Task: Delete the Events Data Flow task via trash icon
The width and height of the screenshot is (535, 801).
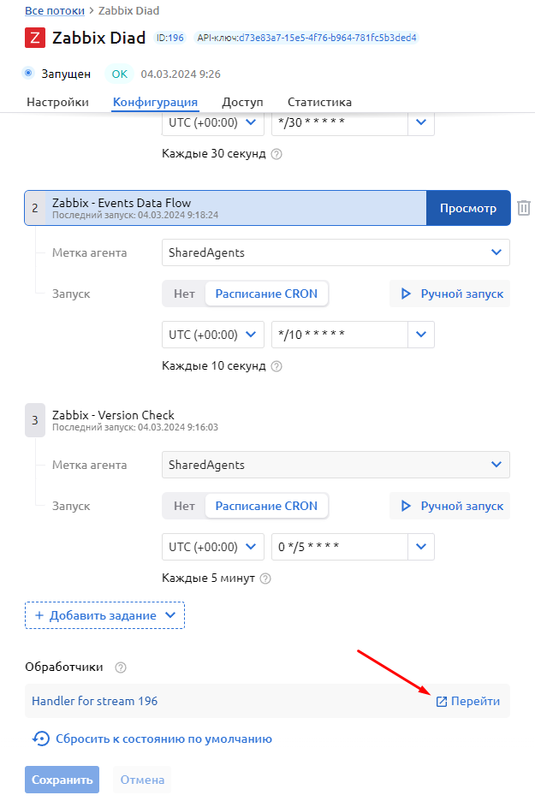Action: pos(524,208)
